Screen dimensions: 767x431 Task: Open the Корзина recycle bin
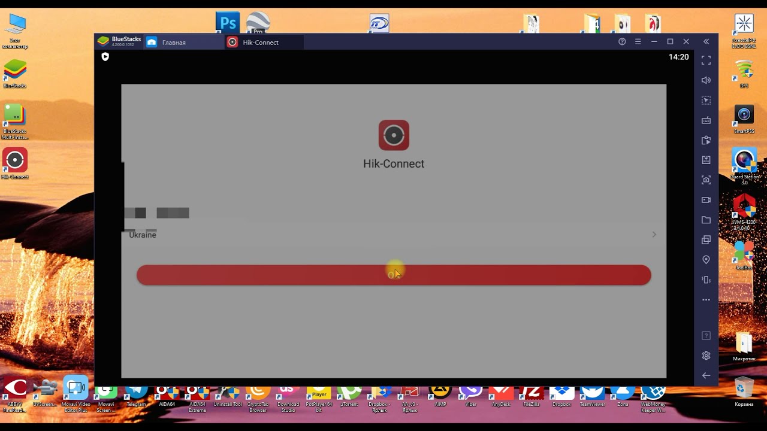744,391
